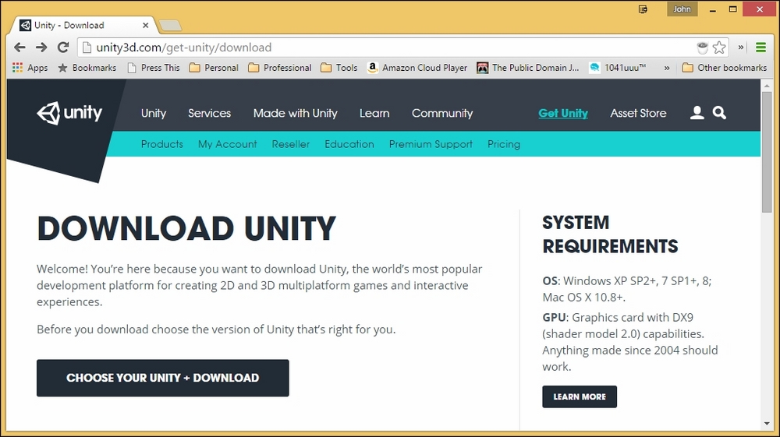Image resolution: width=780 pixels, height=437 pixels.
Task: Click the page info icon in address bar
Action: pos(87,48)
